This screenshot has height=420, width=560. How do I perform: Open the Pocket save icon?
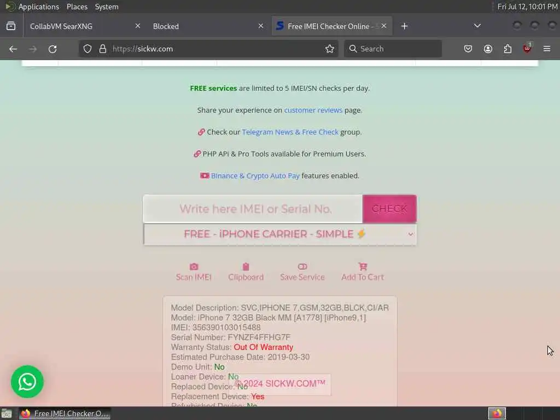468,49
